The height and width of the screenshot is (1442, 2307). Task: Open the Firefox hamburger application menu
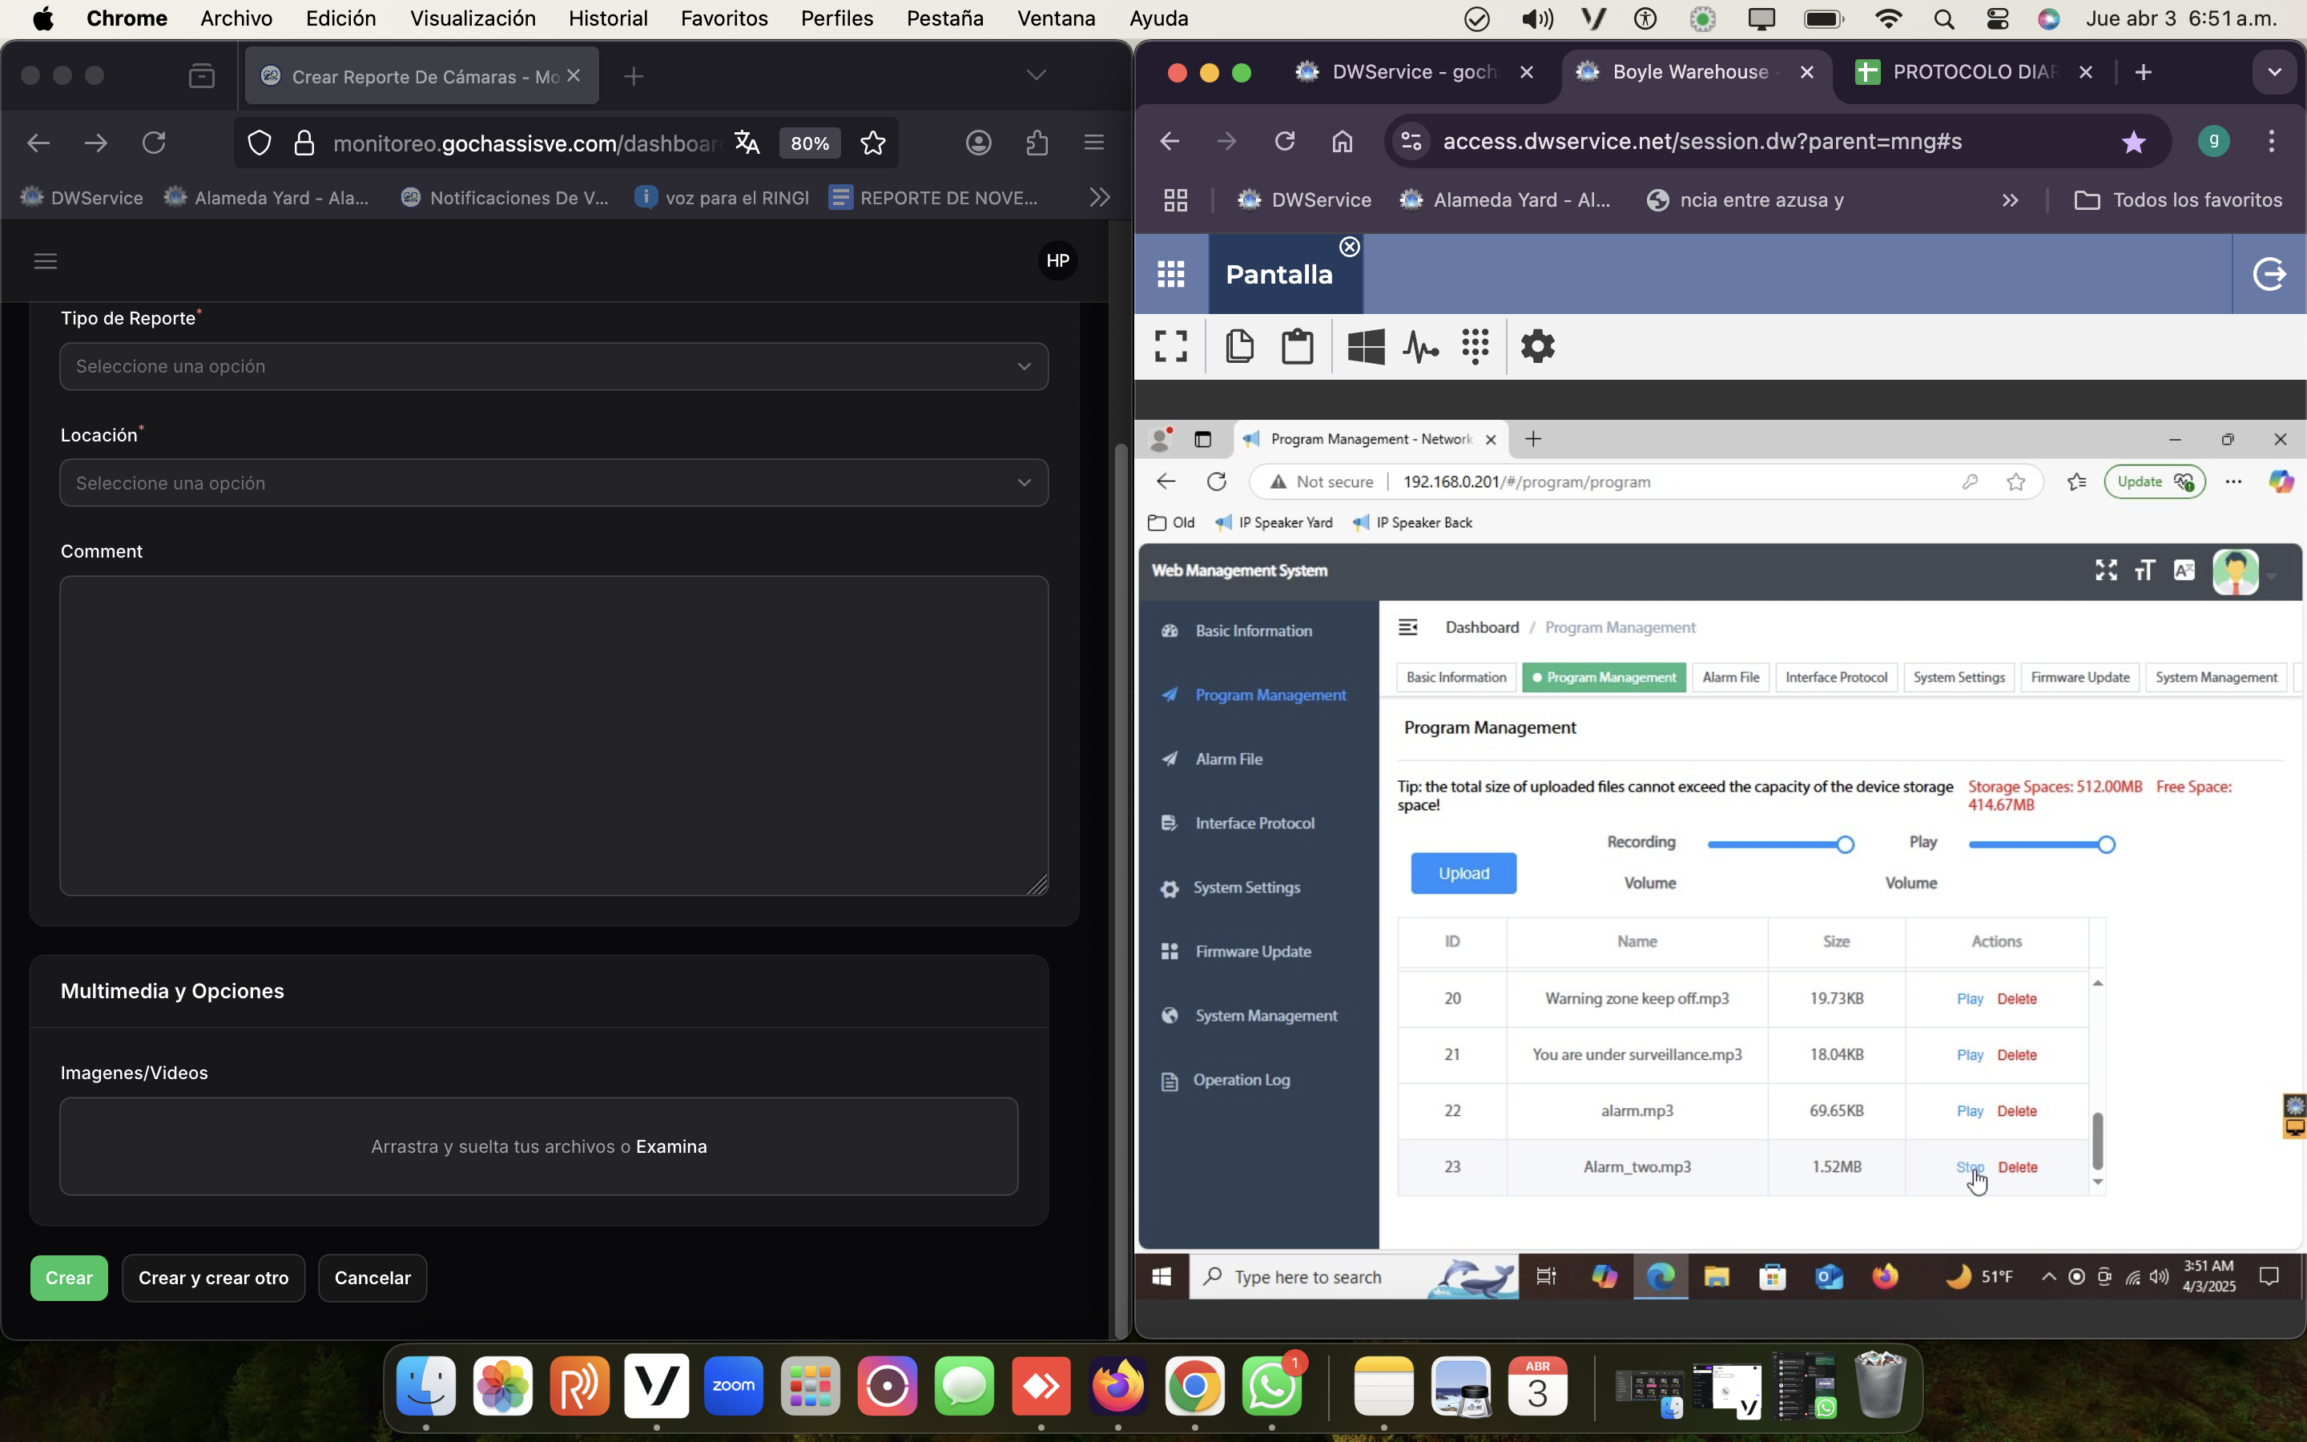[1093, 143]
